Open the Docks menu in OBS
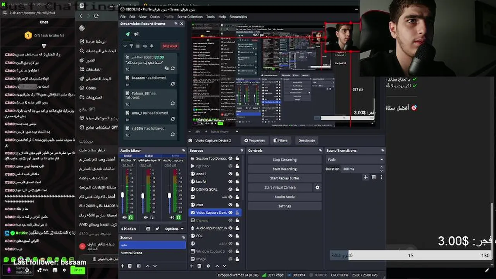496x279 pixels. (x=155, y=17)
